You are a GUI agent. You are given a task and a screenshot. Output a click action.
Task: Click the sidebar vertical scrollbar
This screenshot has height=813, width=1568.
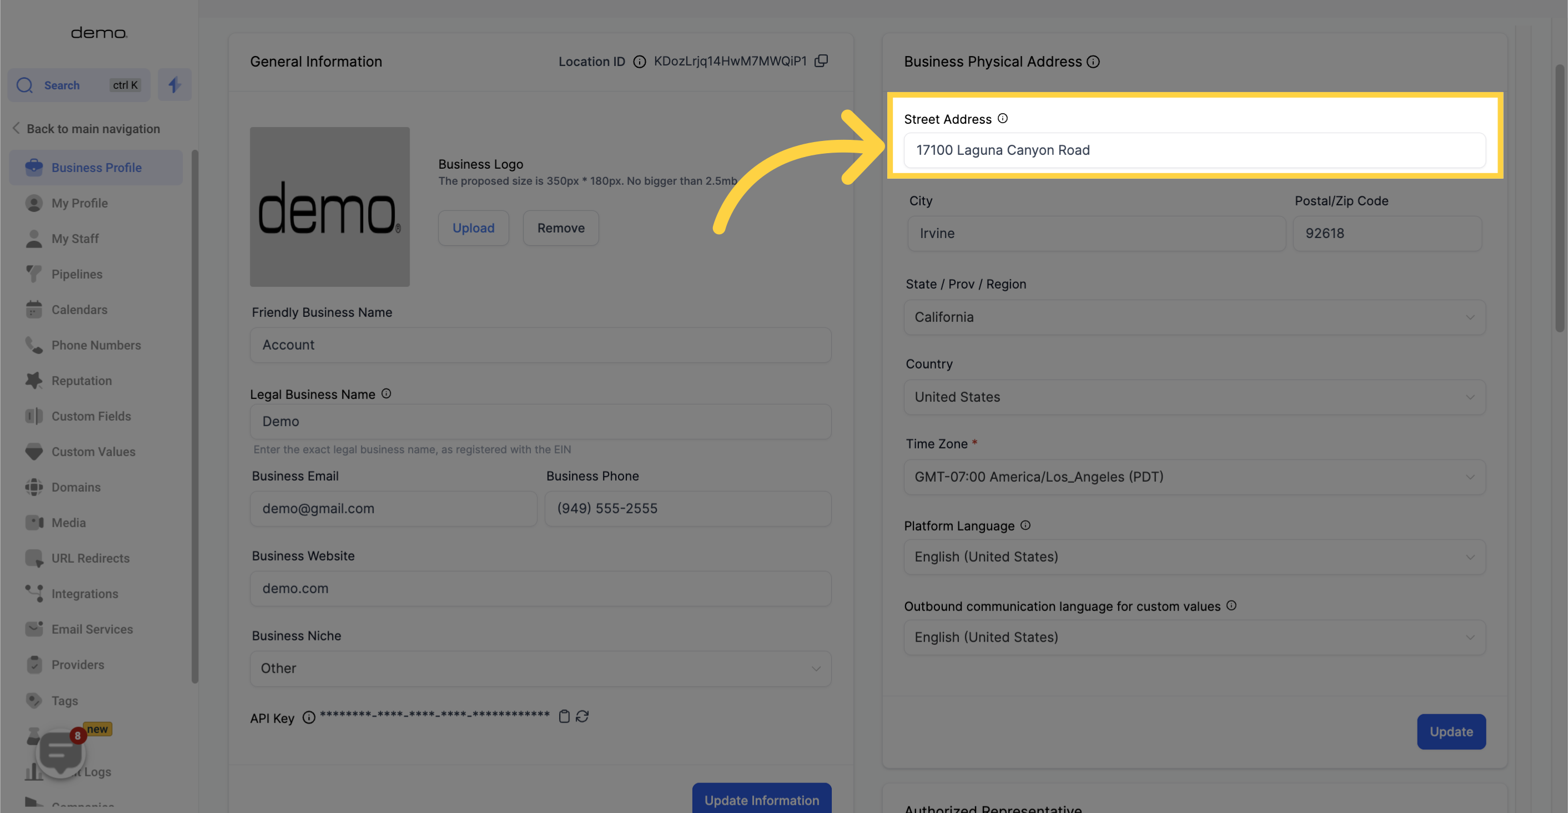pos(195,417)
